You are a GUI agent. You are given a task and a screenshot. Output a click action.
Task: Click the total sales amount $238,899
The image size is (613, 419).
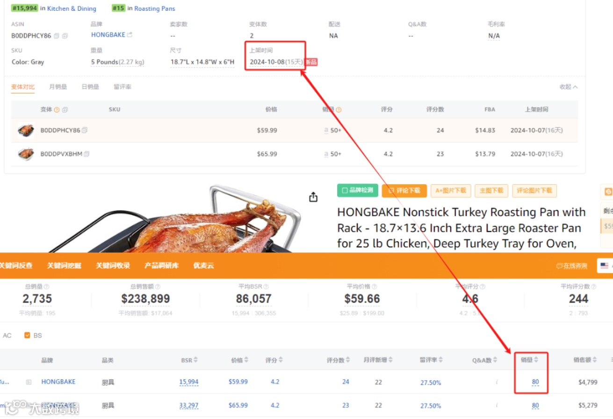tap(145, 299)
